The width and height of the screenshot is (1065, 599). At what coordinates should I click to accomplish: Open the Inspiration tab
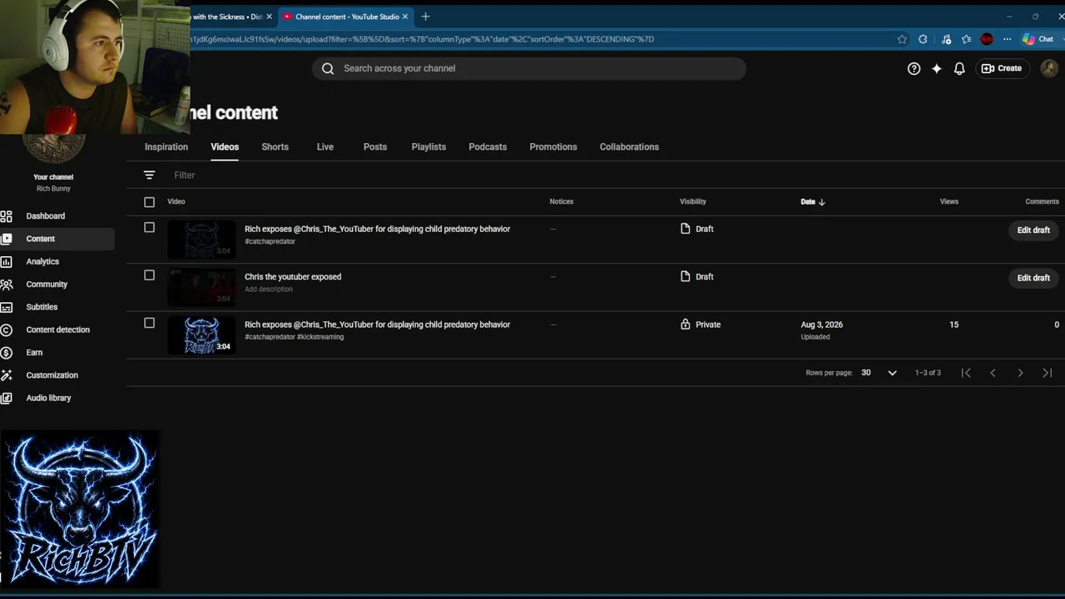coord(166,146)
